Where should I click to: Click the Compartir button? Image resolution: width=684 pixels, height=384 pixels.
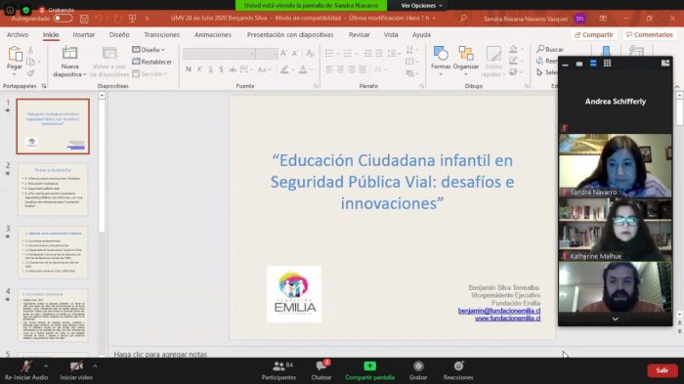pos(594,34)
